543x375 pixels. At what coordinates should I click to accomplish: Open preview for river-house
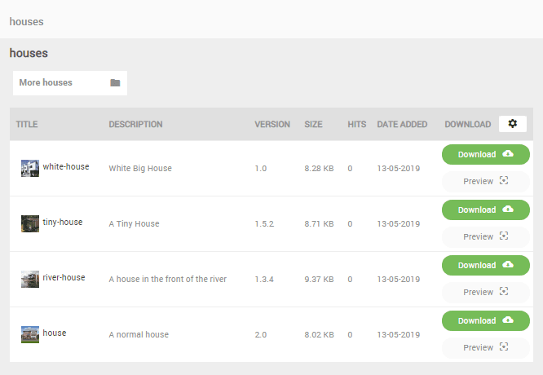tap(485, 292)
